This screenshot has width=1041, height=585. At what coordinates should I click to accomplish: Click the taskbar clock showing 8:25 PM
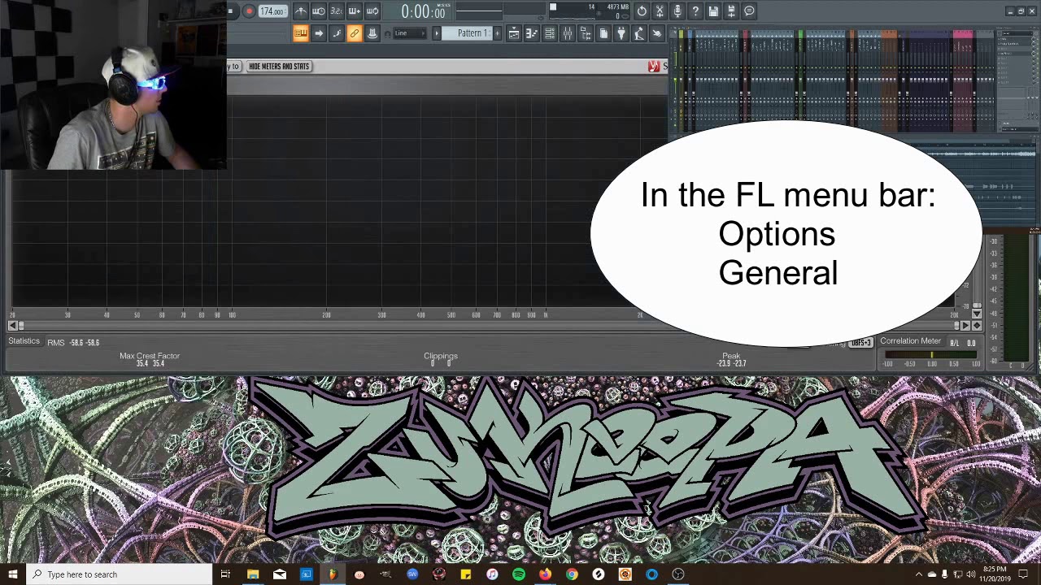coord(994,574)
